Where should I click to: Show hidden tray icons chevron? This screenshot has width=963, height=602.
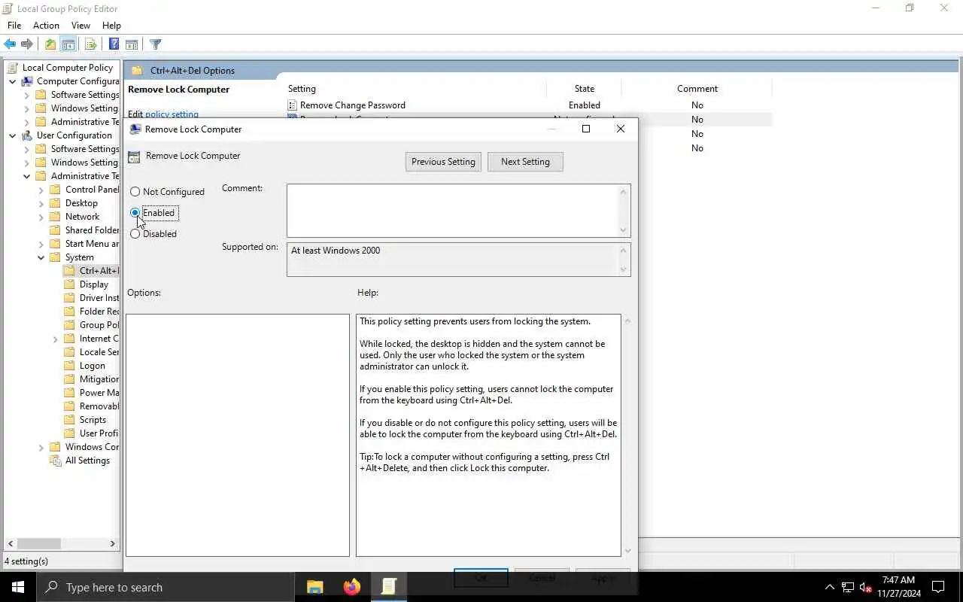coord(830,588)
